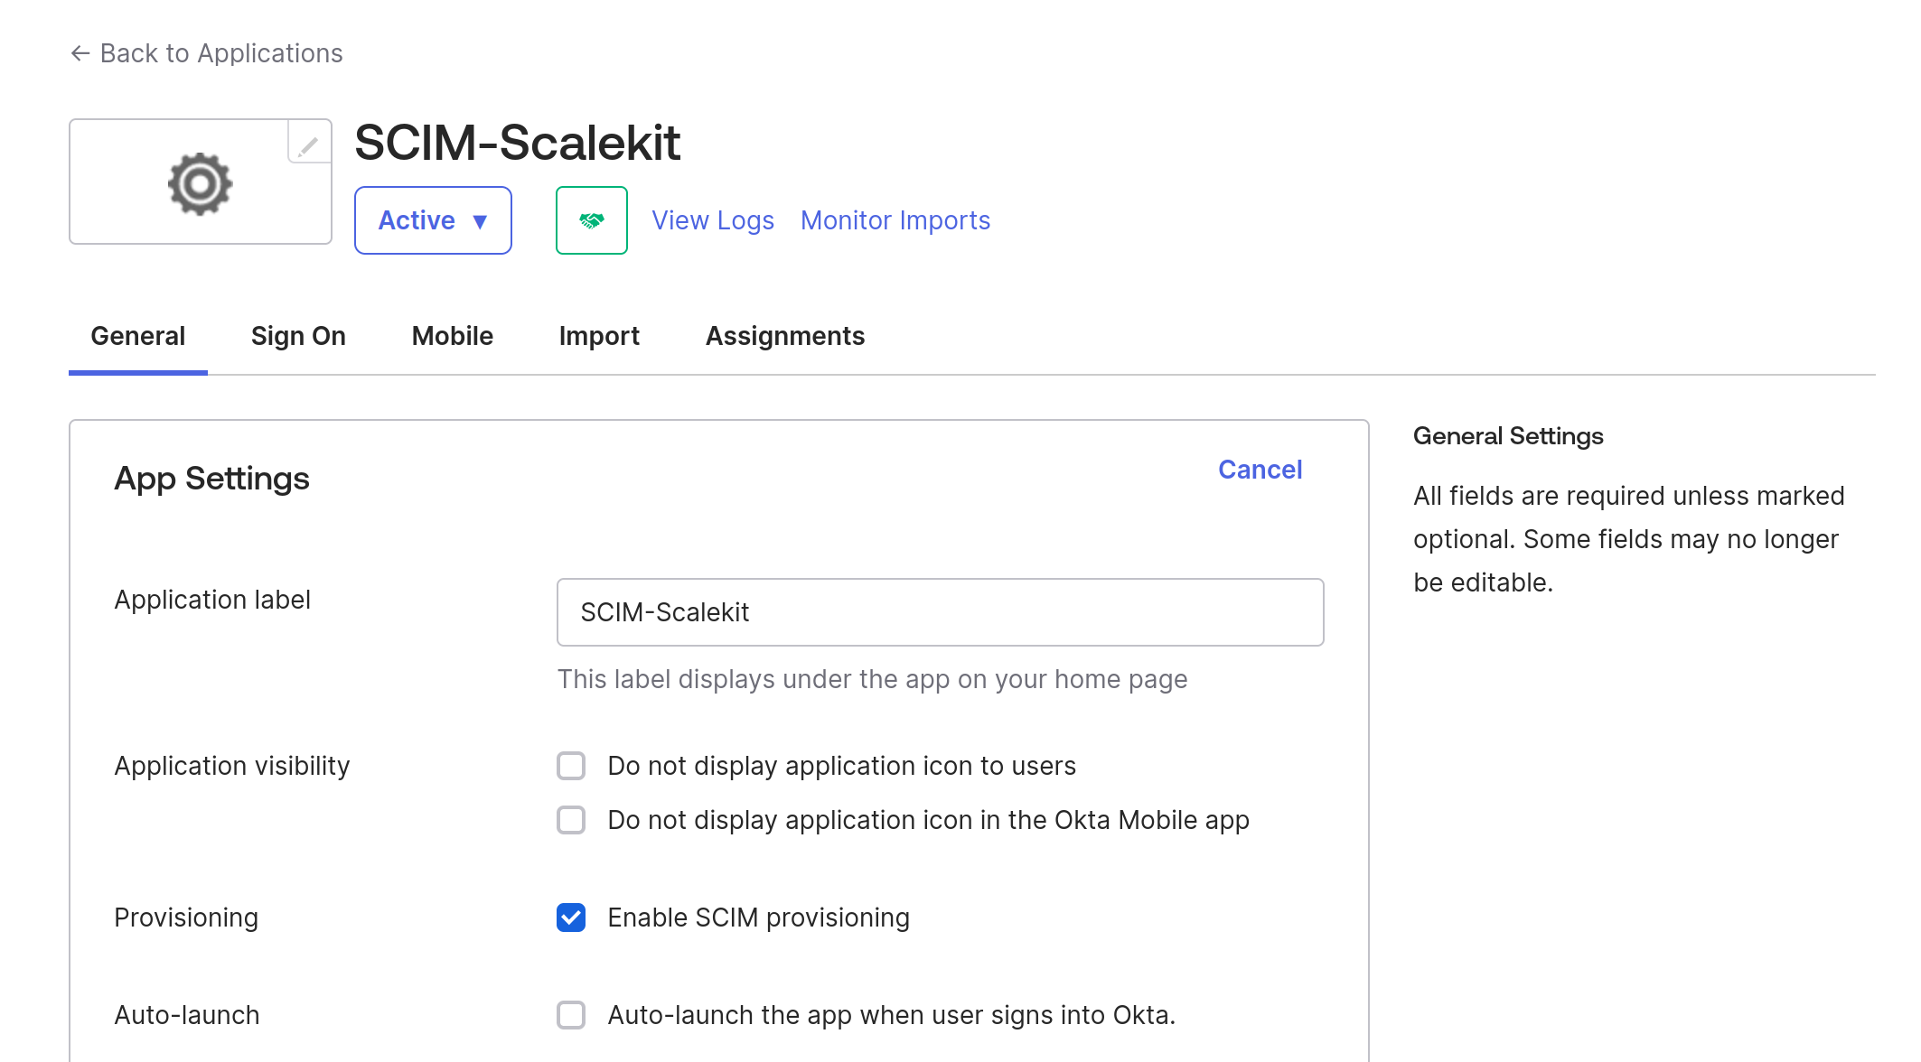This screenshot has width=1921, height=1062.
Task: Click the handshake integration icon
Action: point(592,219)
